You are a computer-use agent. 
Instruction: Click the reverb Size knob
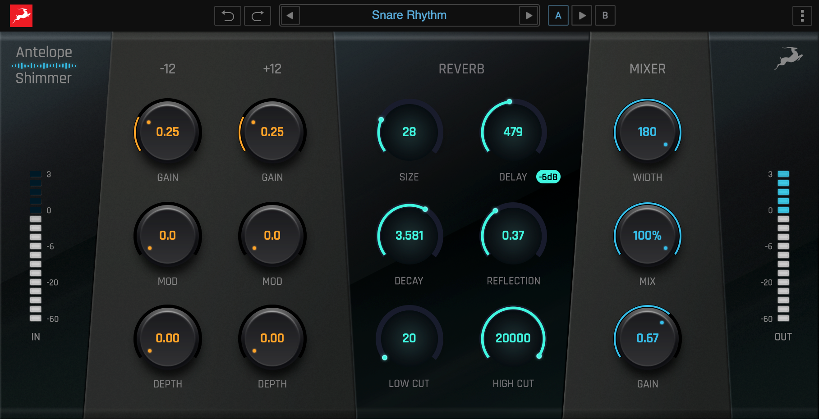point(409,132)
